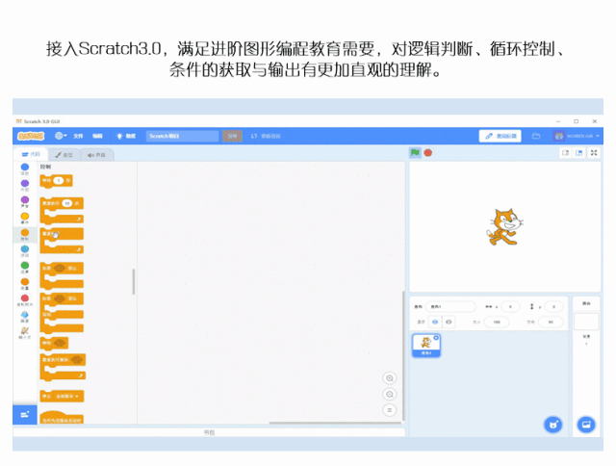
Task: Click the see project page link
Action: point(266,136)
